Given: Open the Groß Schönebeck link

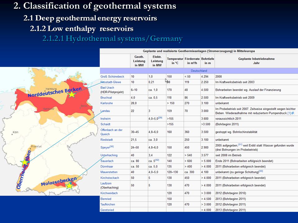Looking at the screenshot, I should tap(112, 77).
